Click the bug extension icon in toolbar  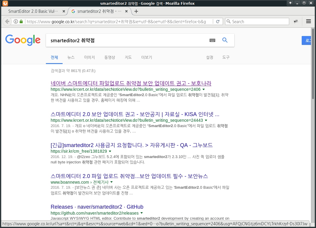click(296, 21)
